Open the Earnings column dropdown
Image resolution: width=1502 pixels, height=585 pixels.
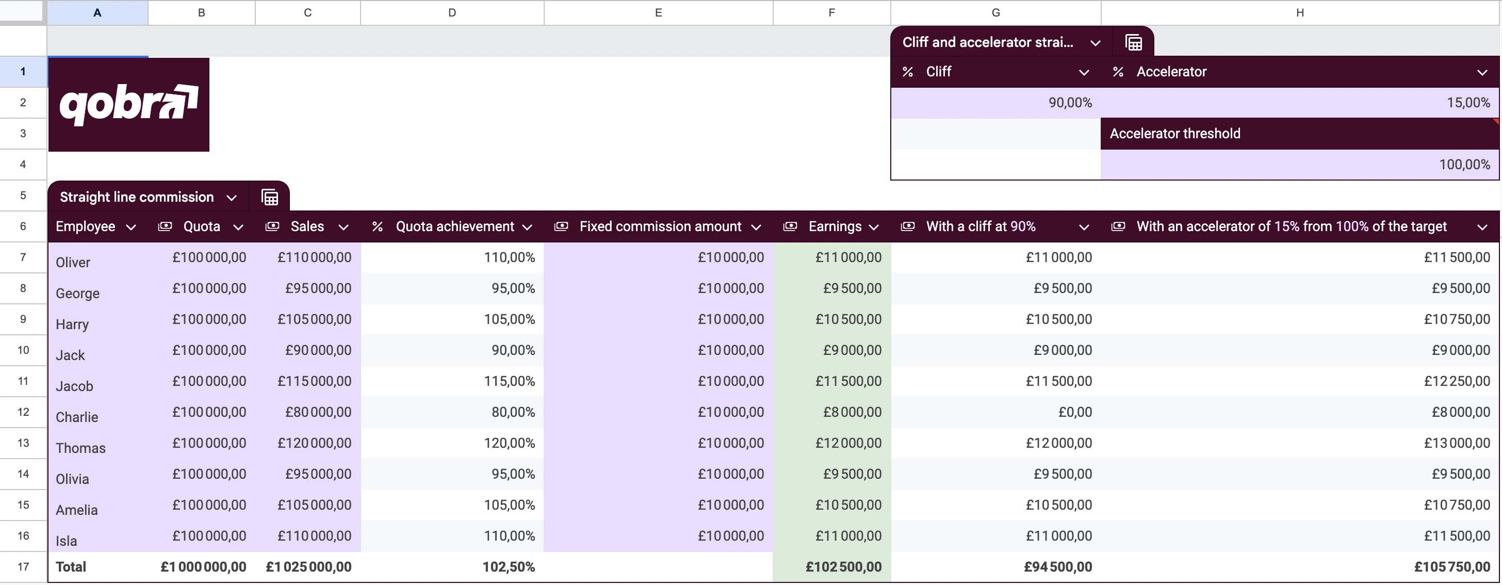pyautogui.click(x=873, y=228)
